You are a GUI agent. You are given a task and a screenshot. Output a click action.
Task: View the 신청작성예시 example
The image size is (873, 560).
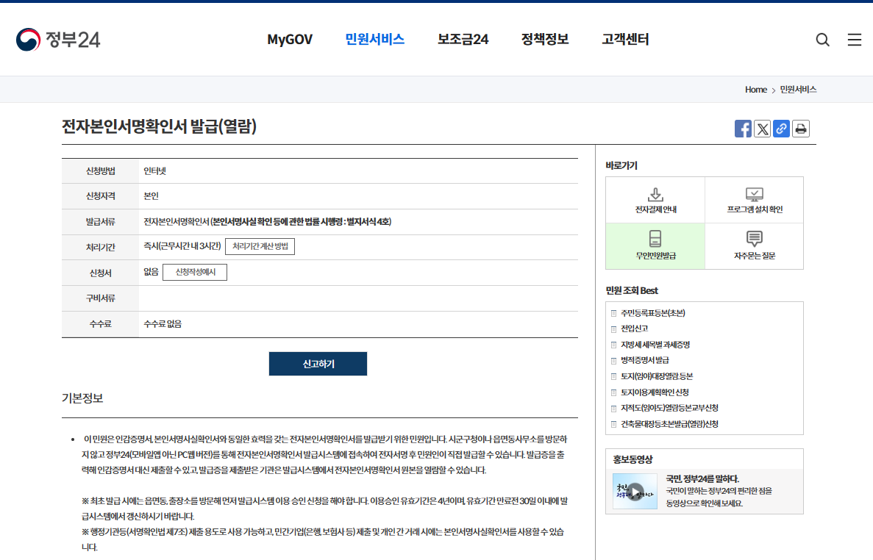[194, 272]
